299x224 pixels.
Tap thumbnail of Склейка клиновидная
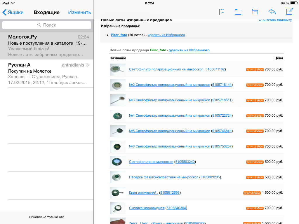tap(118, 208)
